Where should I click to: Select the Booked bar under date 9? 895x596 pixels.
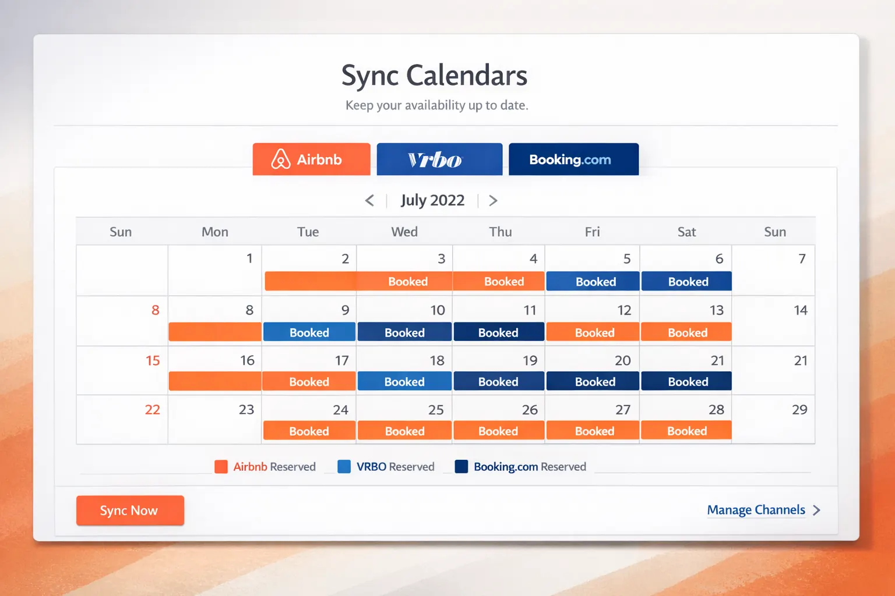click(x=309, y=332)
